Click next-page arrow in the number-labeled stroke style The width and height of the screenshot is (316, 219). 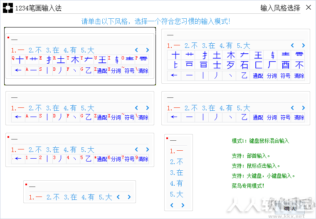pos(148,149)
